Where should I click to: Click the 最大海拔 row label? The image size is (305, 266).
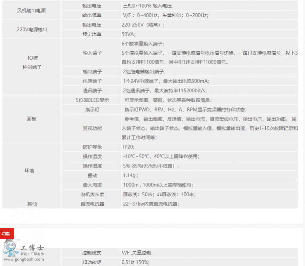(x=92, y=185)
